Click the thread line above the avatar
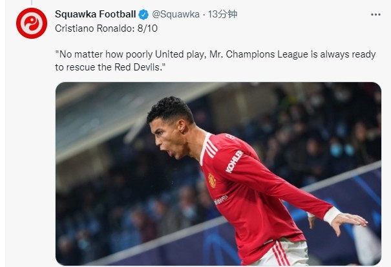391x267 pixels. (x=32, y=3)
